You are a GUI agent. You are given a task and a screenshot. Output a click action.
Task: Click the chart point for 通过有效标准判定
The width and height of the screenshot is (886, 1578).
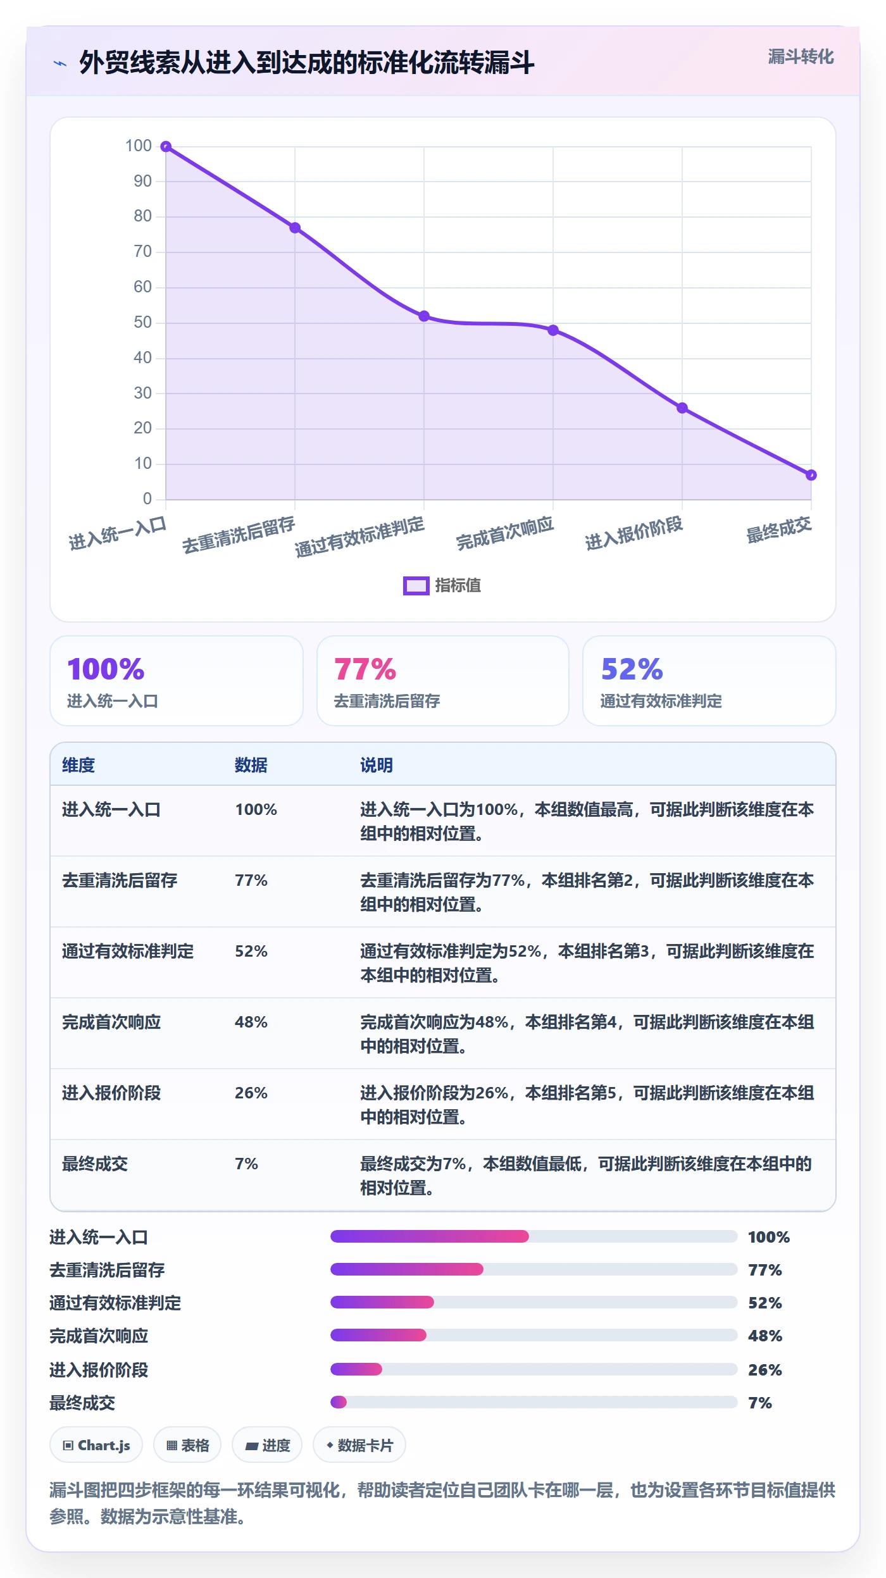[x=424, y=316]
